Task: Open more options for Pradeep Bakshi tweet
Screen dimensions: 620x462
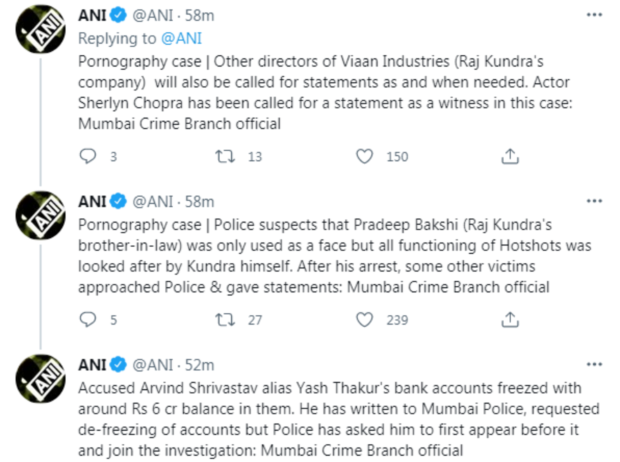Action: (x=594, y=201)
